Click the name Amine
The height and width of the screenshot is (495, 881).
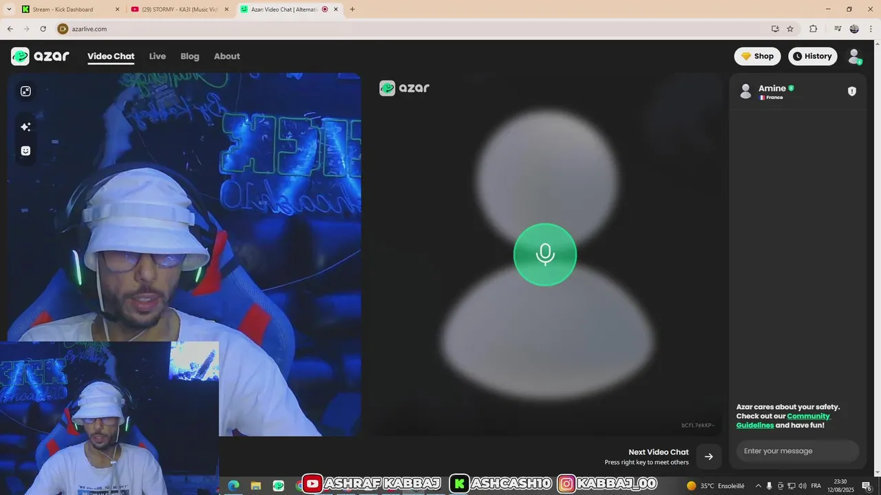(x=772, y=88)
